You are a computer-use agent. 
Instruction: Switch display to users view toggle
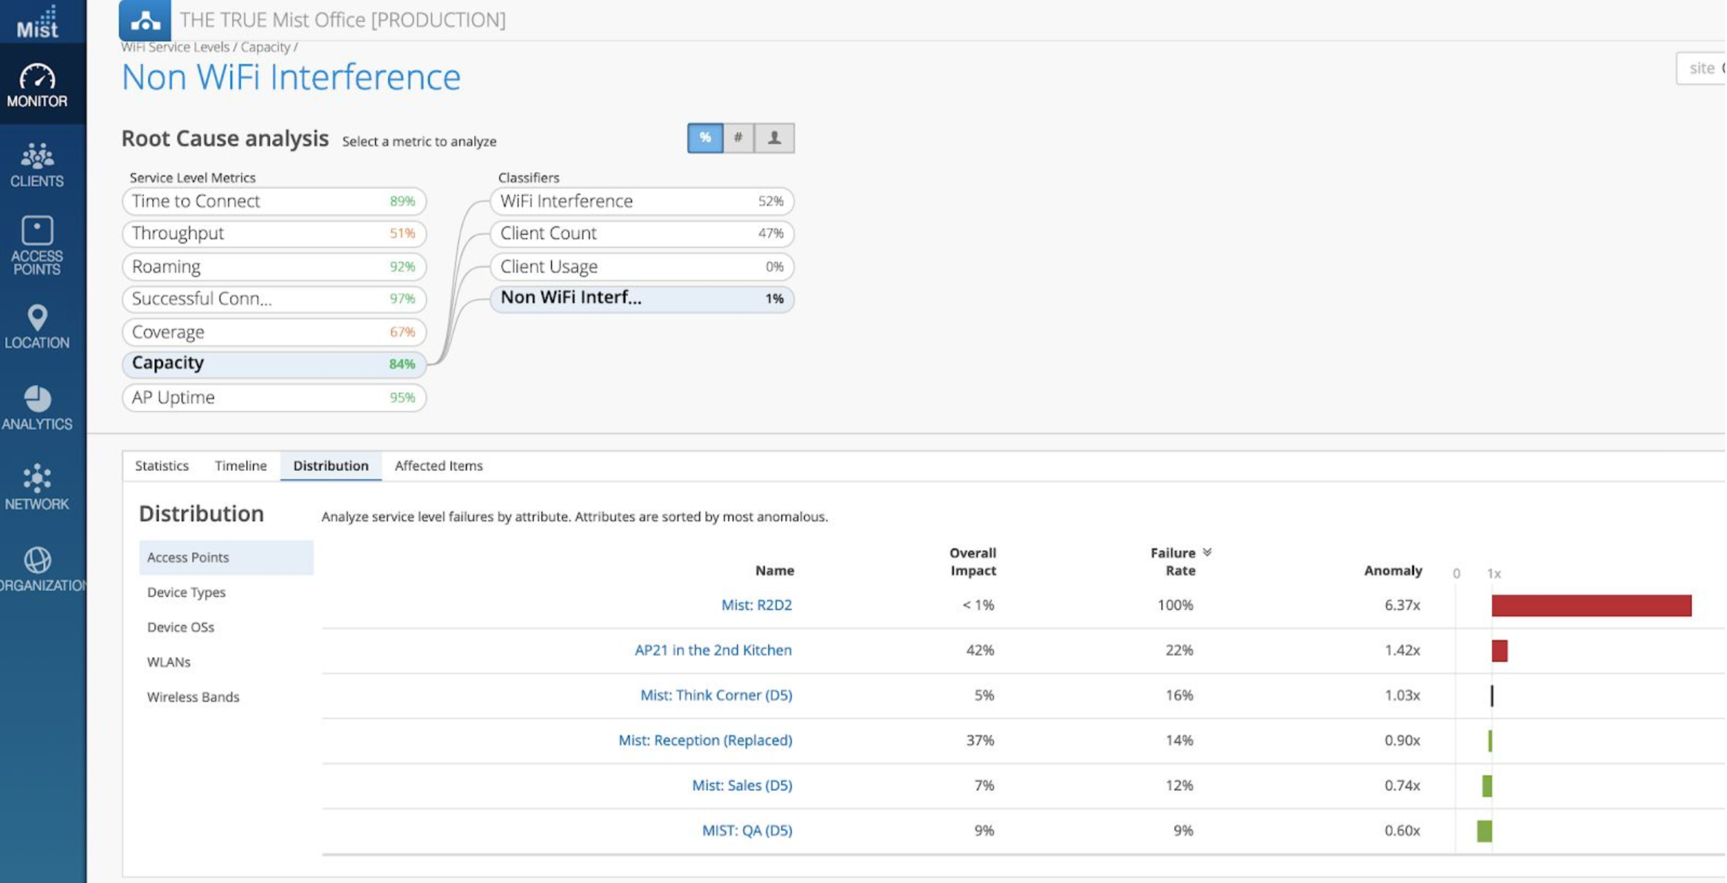pyautogui.click(x=774, y=138)
